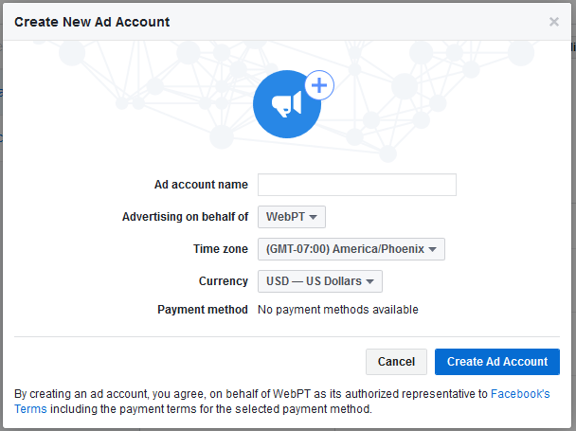Click the 'Currency' label
Viewport: 576px width, 431px height.
click(x=224, y=281)
